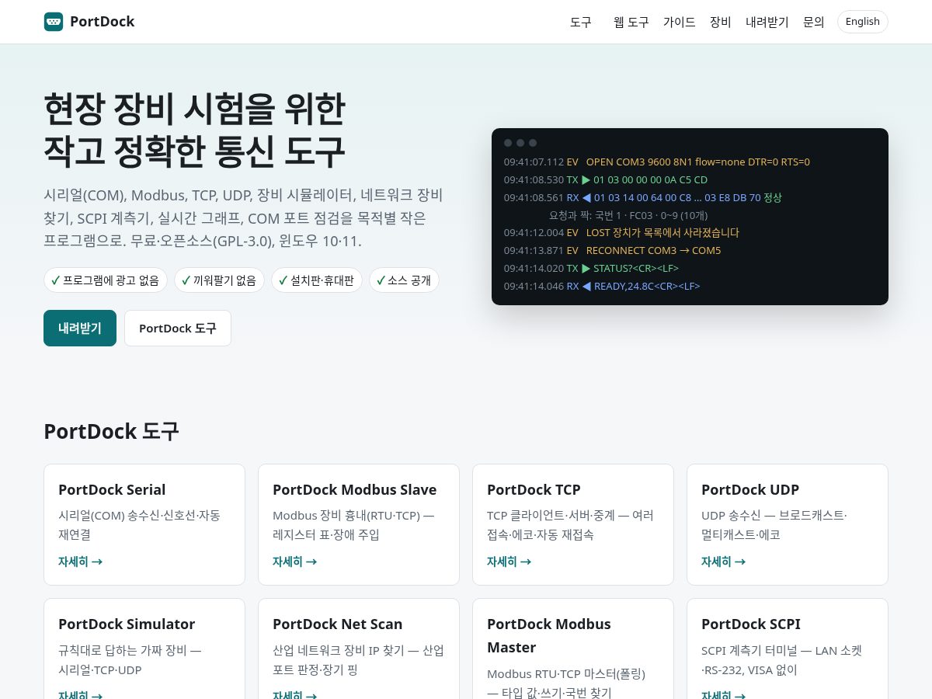This screenshot has height=699, width=932.
Task: Open the 도구 menu in the navigation
Action: 581,22
